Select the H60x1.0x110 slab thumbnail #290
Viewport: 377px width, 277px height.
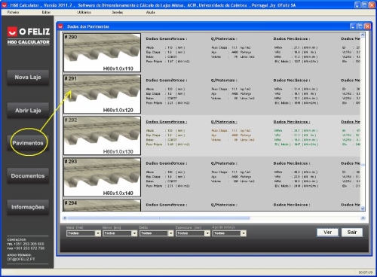102,53
